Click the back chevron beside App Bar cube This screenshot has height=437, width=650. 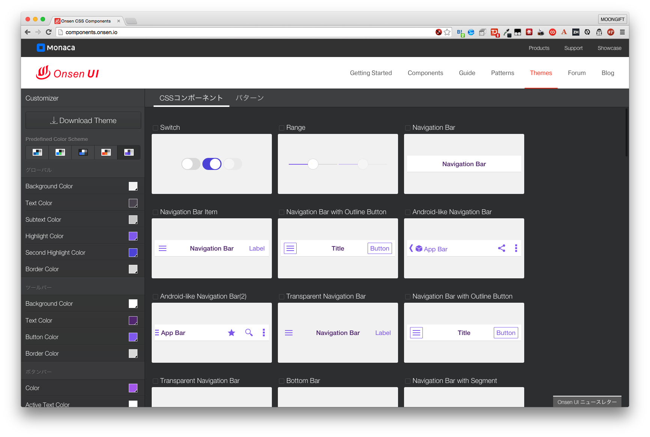411,248
